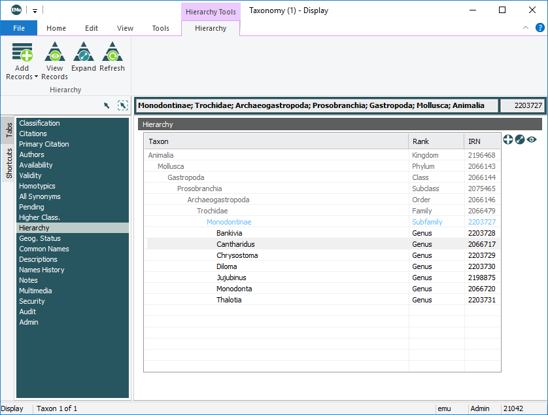Open the File menu
The width and height of the screenshot is (548, 415).
coord(19,28)
